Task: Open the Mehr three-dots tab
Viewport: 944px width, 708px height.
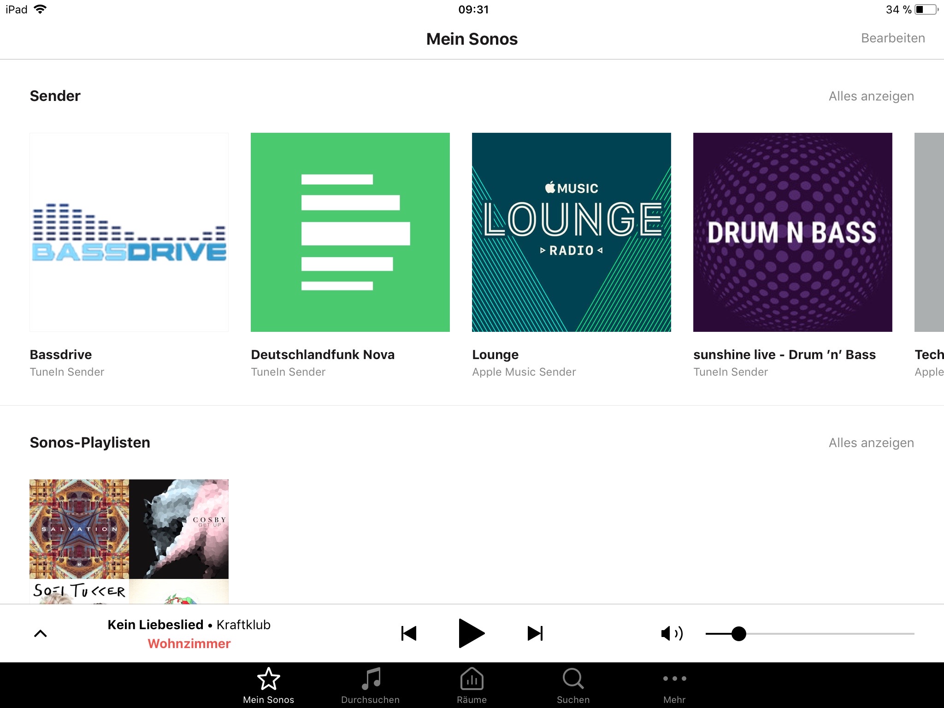Action: click(674, 685)
